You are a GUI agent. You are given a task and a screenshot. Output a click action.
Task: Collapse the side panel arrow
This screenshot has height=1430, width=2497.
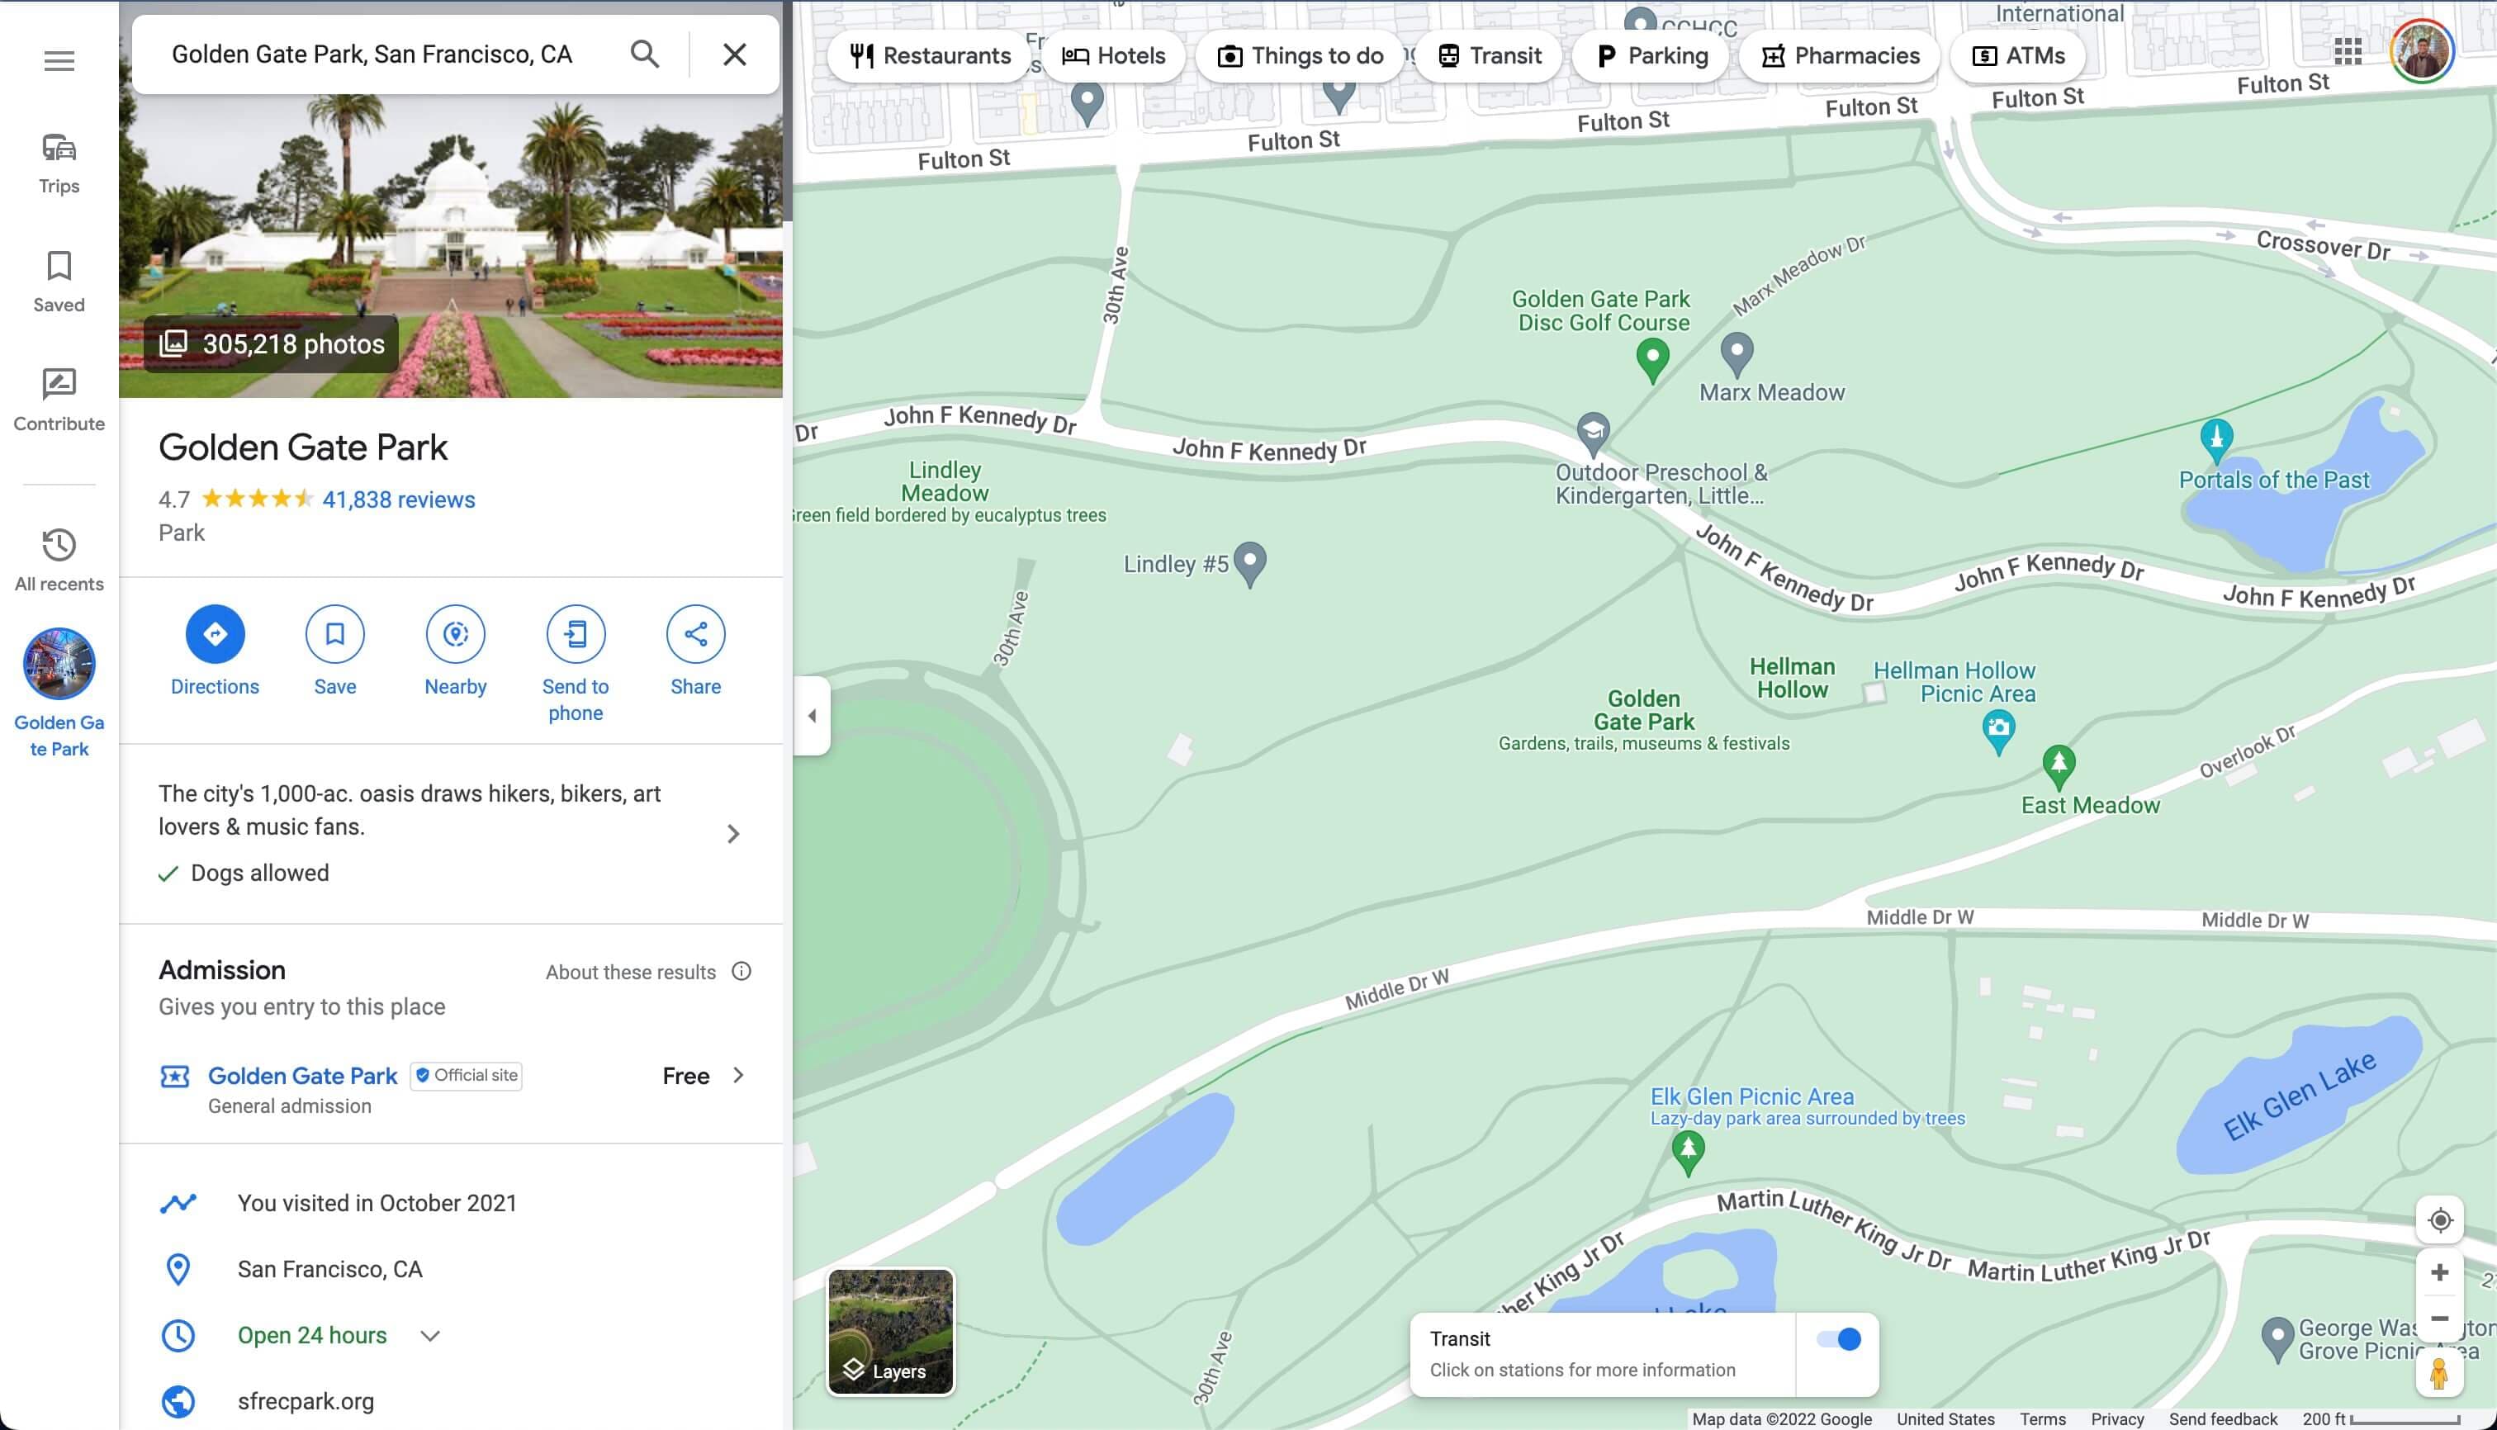[812, 715]
